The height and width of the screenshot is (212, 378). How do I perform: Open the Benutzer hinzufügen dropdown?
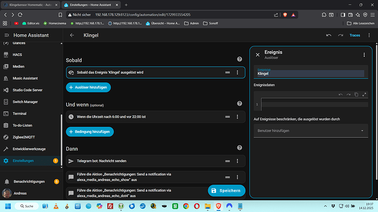pyautogui.click(x=311, y=131)
